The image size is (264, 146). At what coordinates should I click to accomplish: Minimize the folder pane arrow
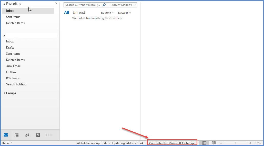coord(56,3)
